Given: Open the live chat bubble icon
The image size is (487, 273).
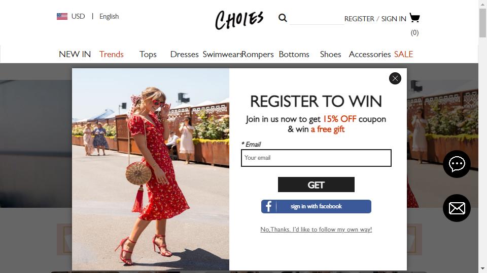Looking at the screenshot, I should [x=457, y=164].
